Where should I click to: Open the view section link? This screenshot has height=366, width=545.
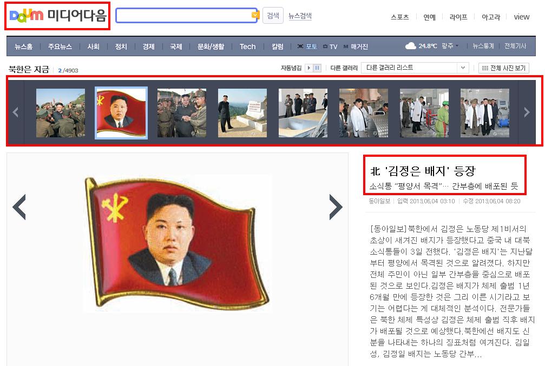point(521,17)
